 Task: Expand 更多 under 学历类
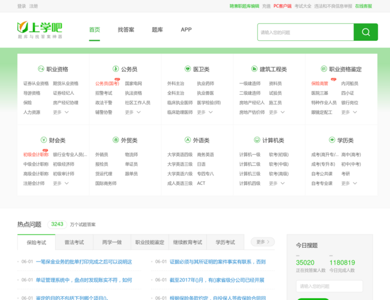(349, 184)
